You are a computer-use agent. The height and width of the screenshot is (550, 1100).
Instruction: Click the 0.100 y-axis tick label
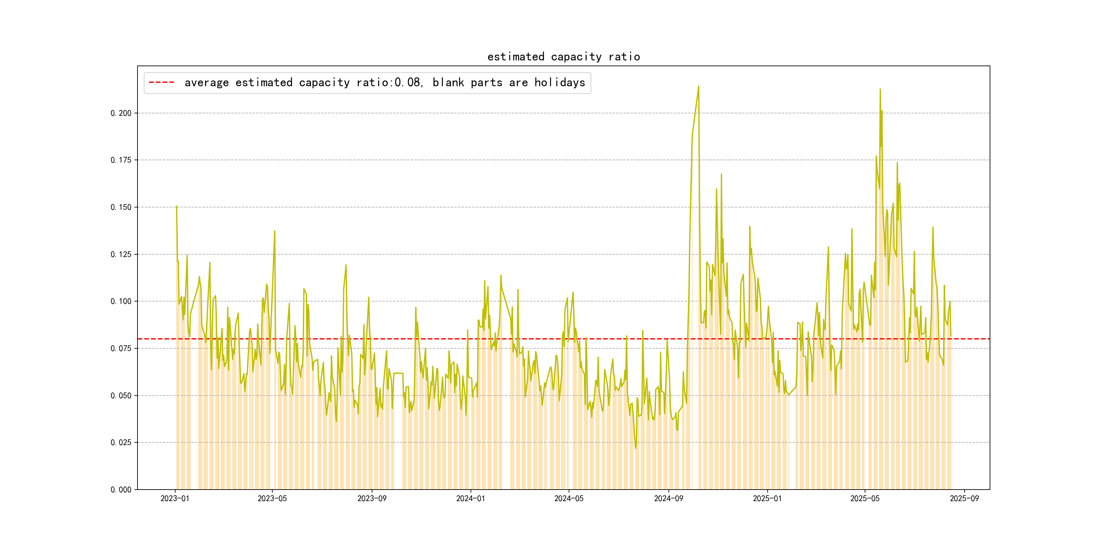pos(121,301)
